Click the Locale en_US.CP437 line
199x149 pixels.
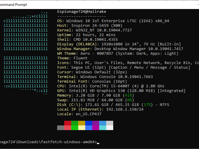click(79, 114)
